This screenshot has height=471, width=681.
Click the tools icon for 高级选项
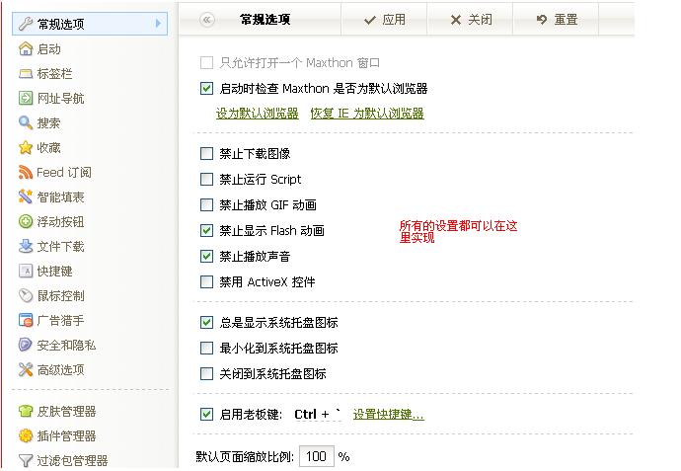(26, 369)
